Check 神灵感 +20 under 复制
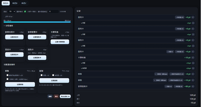 pos(54,75)
